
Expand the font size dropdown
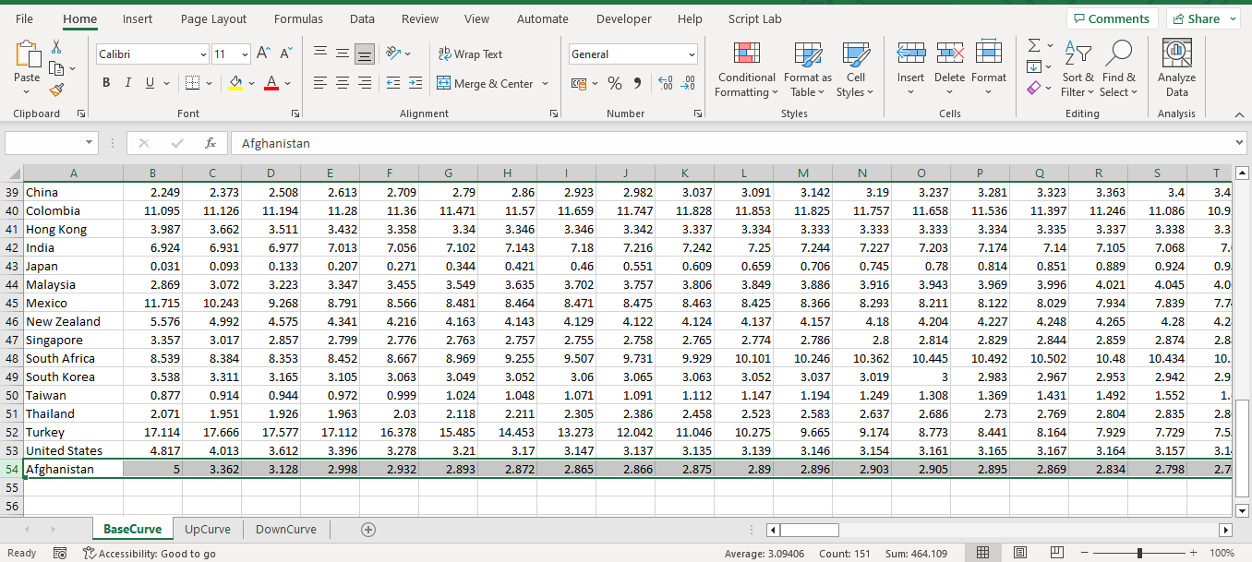point(245,54)
